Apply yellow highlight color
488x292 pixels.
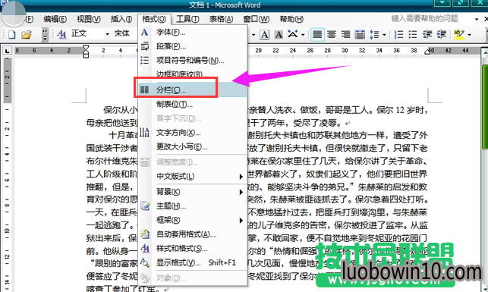pos(459,34)
